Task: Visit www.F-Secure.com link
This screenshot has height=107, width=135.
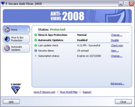Action: coord(44,92)
